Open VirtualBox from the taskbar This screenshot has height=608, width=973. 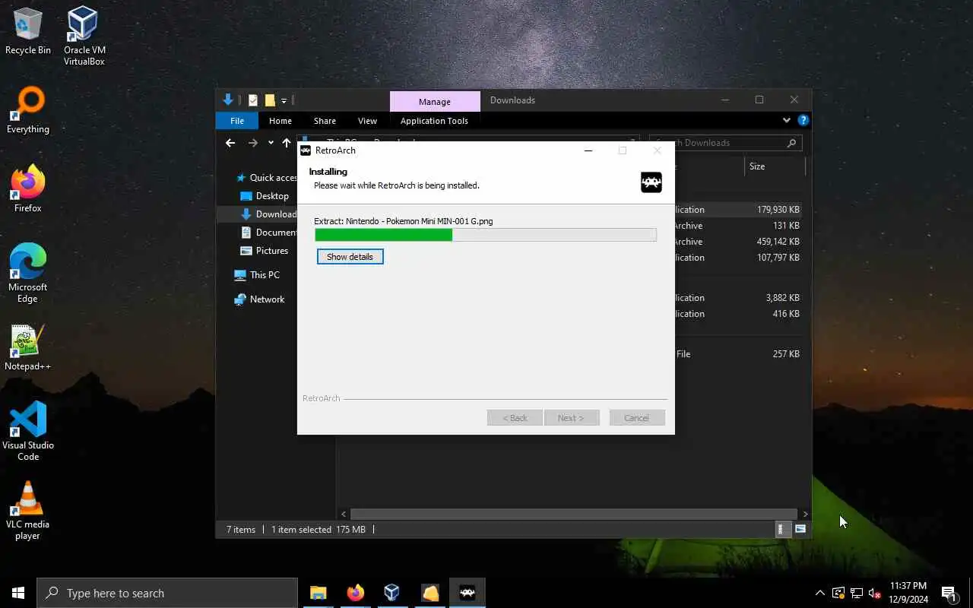point(392,593)
